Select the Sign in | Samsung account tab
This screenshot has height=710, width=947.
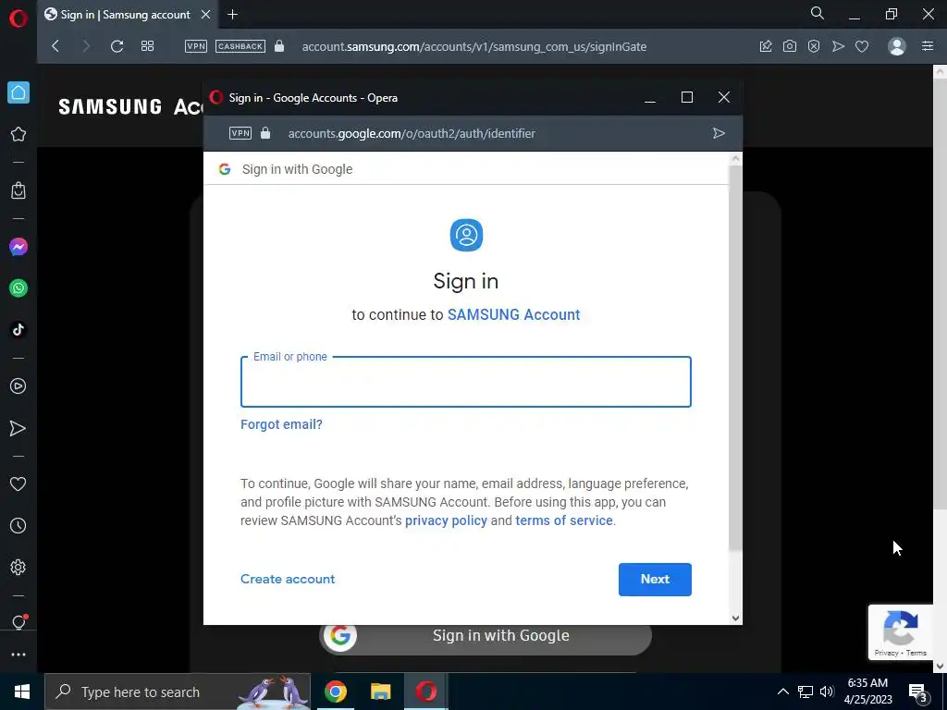tap(125, 15)
